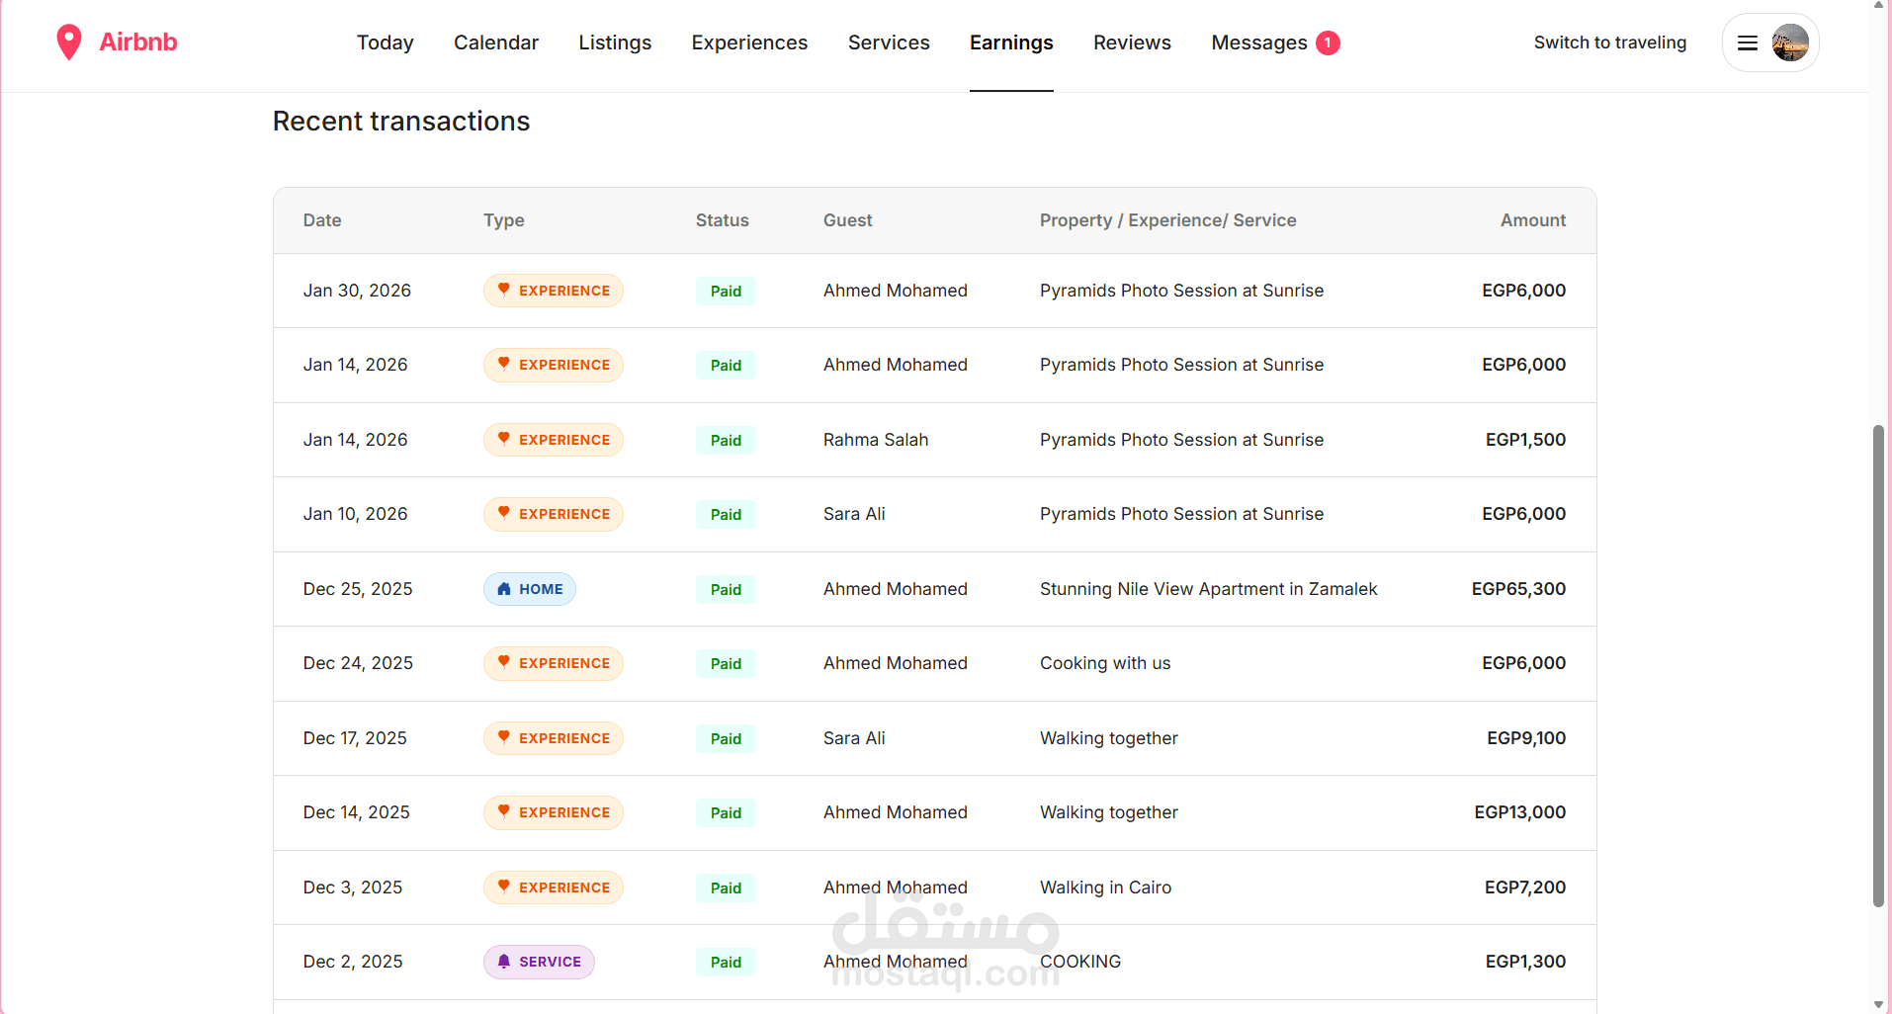Image resolution: width=1892 pixels, height=1014 pixels.
Task: Click the profile avatar picture
Action: [x=1790, y=42]
